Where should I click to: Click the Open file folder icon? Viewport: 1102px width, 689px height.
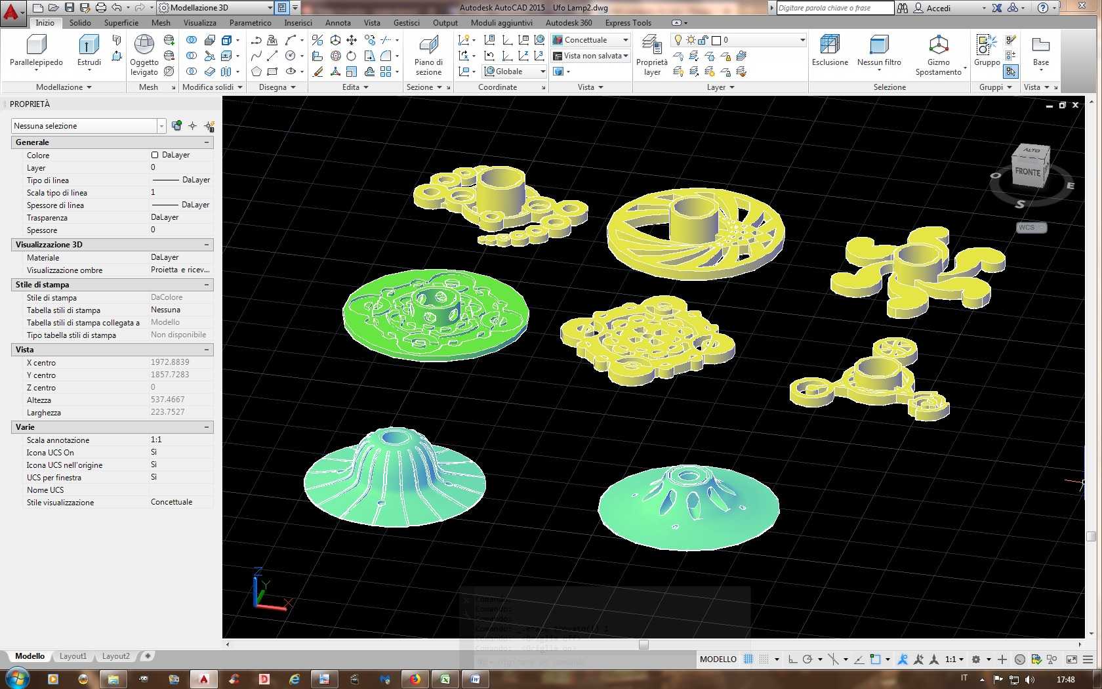point(54,8)
